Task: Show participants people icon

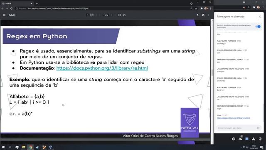Action: (240, 139)
